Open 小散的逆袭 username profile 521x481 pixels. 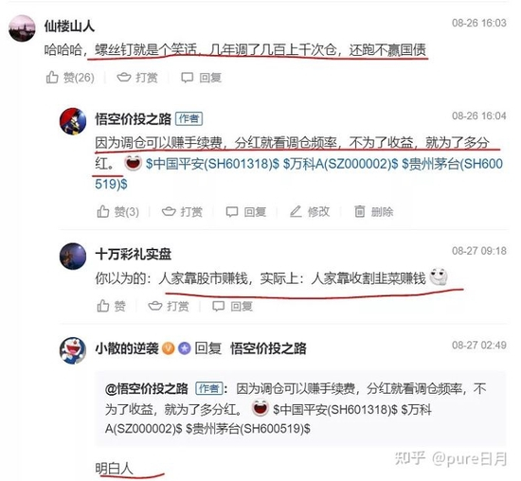tap(127, 348)
